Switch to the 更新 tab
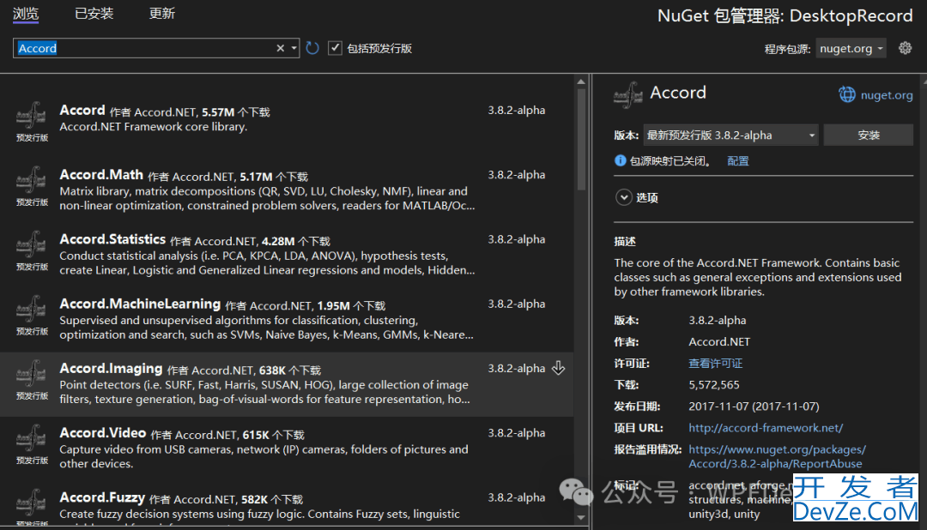Viewport: 927px width, 530px height. click(x=162, y=14)
